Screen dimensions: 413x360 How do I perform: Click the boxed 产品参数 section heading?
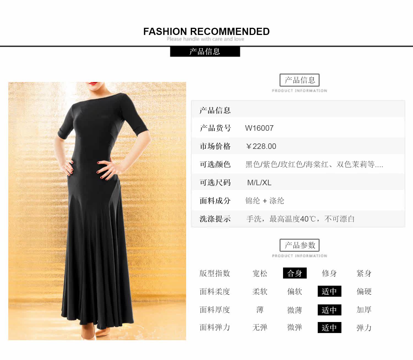300,245
